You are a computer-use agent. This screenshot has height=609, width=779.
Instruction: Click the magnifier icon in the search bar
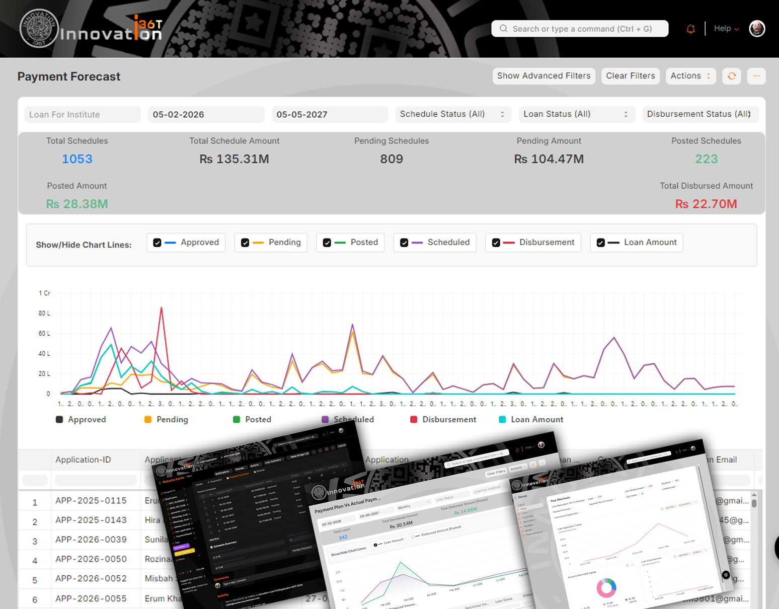[x=503, y=29]
